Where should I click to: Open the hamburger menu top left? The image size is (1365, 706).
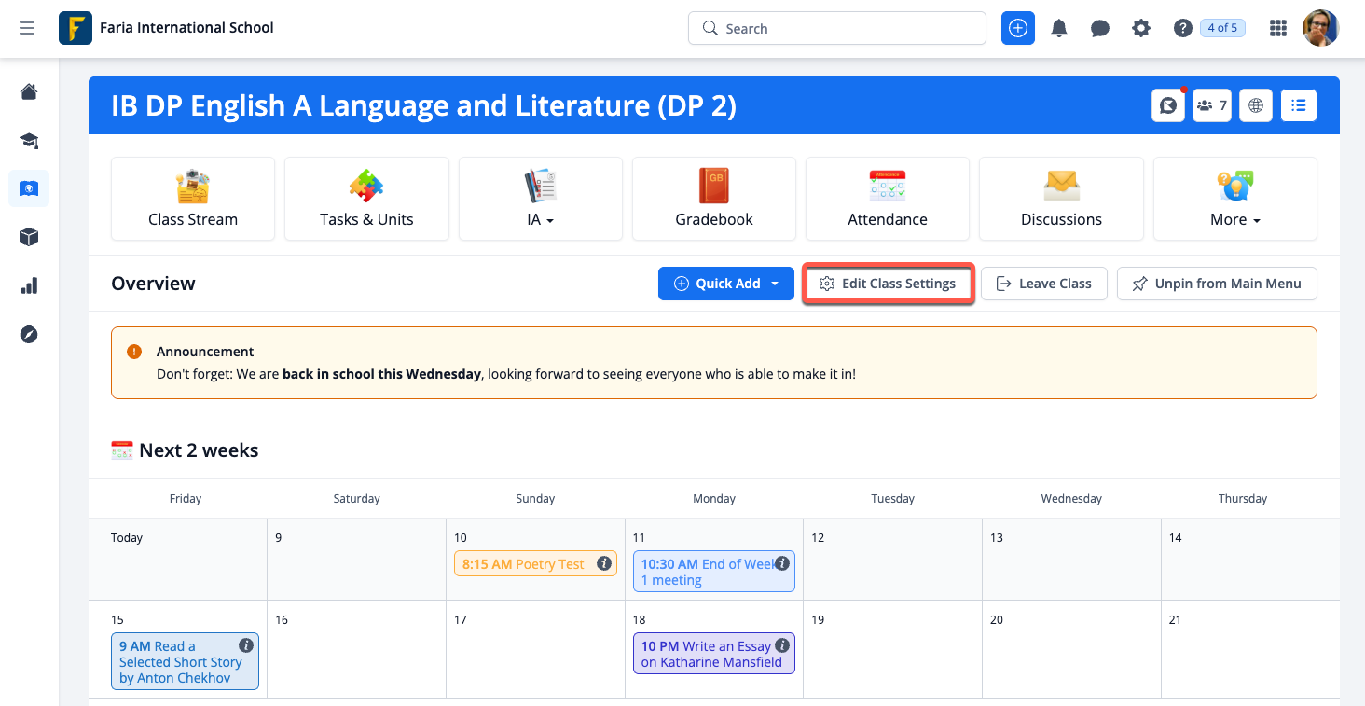pyautogui.click(x=27, y=28)
